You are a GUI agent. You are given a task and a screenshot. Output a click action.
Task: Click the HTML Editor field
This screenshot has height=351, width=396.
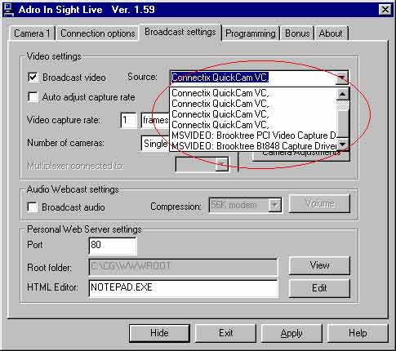point(183,288)
